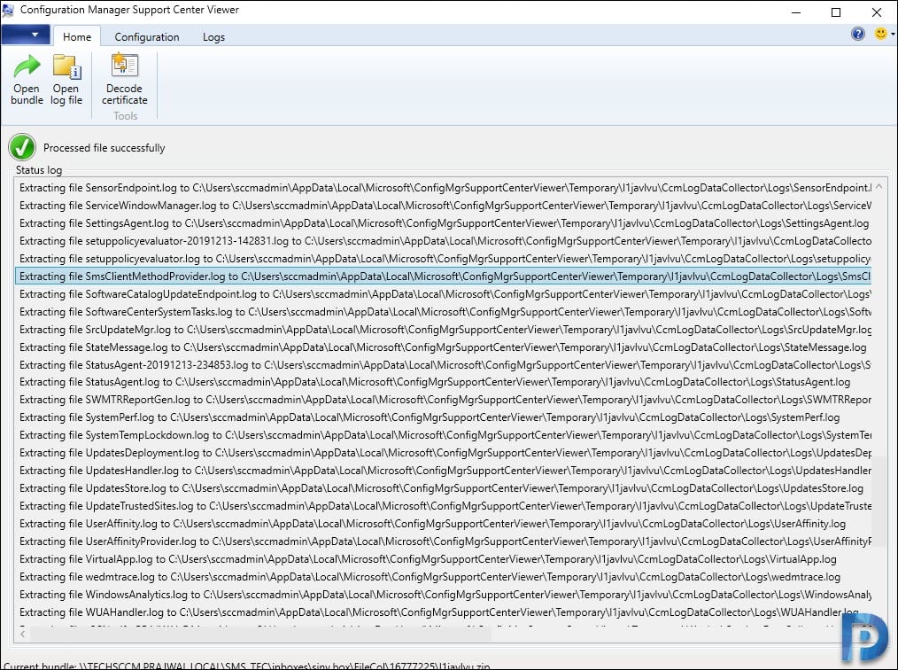898x670 pixels.
Task: Click the "Processed file successfully" status message
Action: point(105,148)
